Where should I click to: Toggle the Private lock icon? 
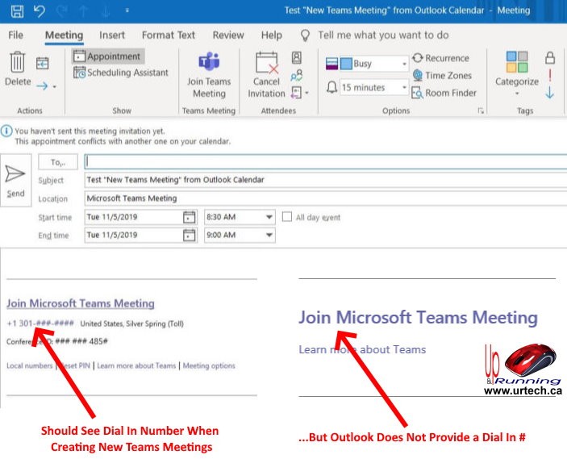(550, 57)
